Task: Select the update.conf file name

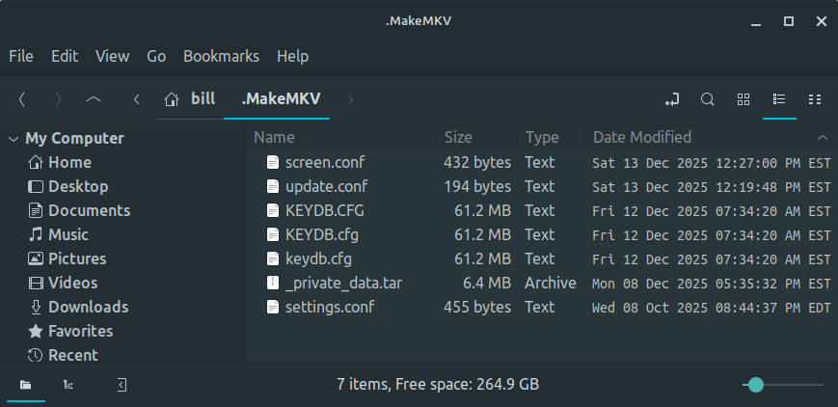Action: pos(326,187)
